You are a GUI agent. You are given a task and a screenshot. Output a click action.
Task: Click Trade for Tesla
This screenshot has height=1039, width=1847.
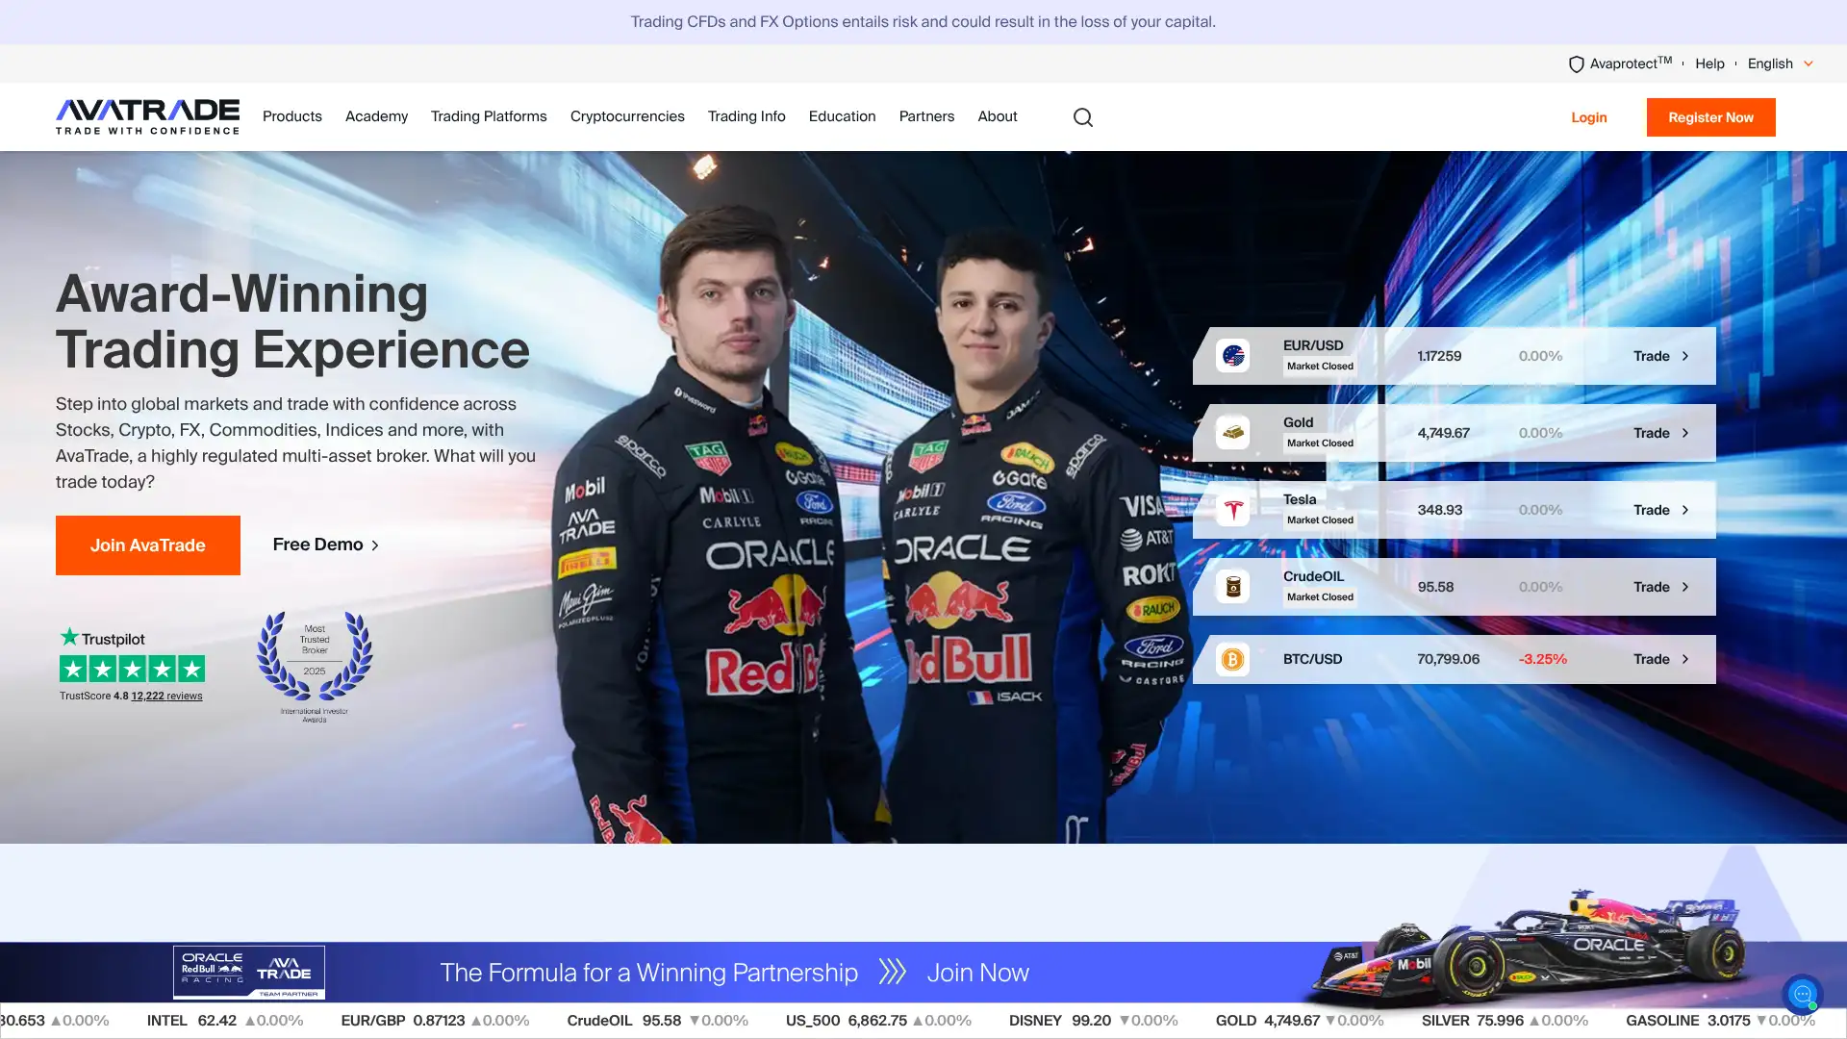[x=1651, y=510]
